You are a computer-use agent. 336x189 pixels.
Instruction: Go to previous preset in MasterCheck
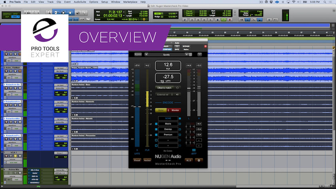tap(146, 55)
